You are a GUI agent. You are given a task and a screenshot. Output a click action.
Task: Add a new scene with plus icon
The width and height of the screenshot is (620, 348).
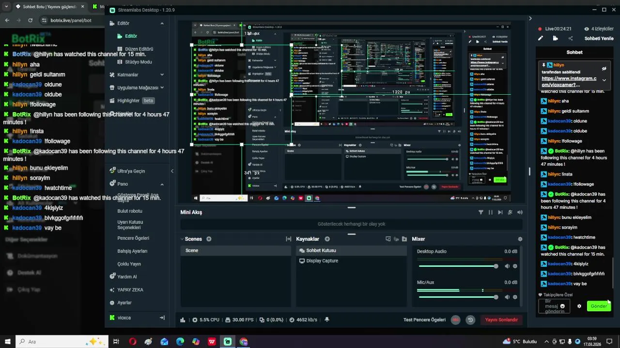[209, 239]
